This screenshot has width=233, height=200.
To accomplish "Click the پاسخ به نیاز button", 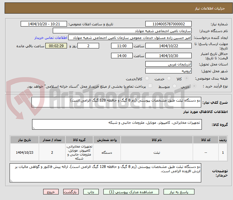I will [179, 192].
